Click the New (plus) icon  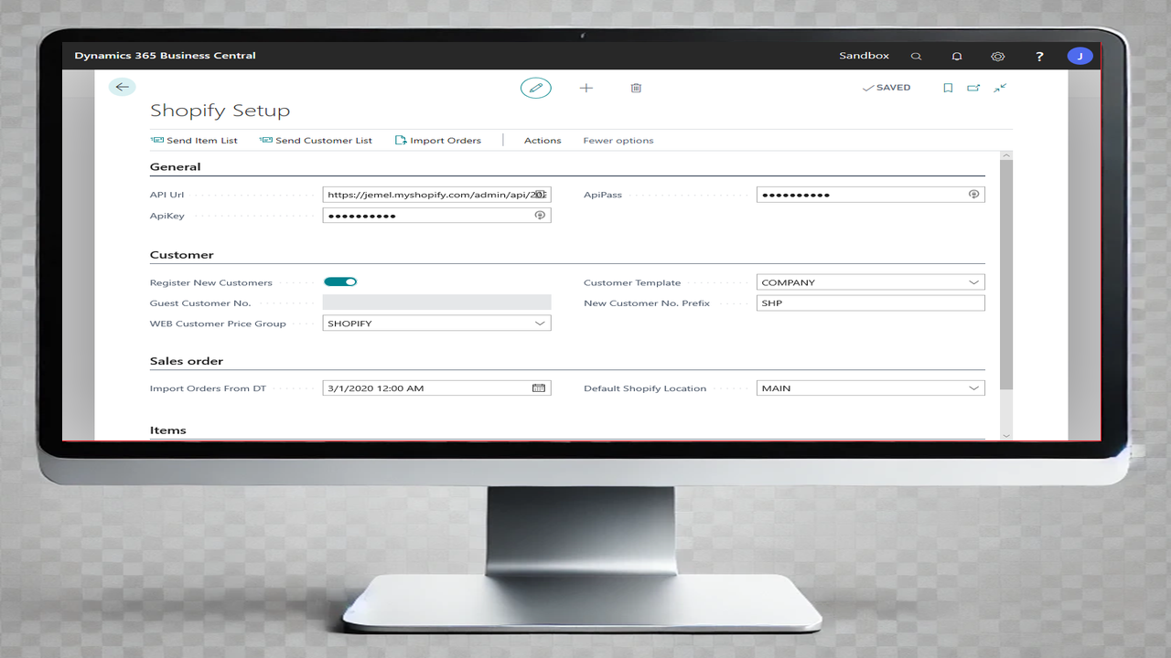585,88
